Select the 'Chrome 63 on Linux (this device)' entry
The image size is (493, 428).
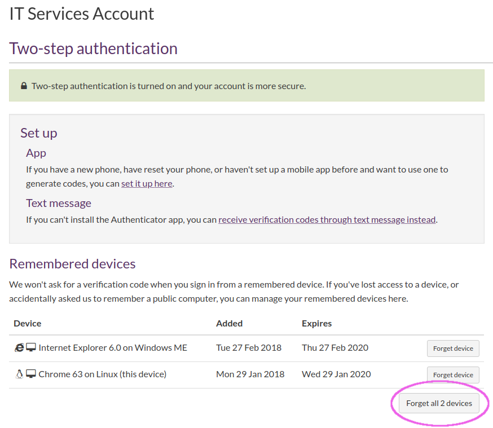click(x=103, y=374)
